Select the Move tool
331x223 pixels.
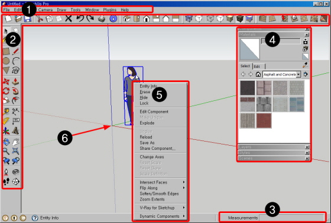[x=6, y=81]
